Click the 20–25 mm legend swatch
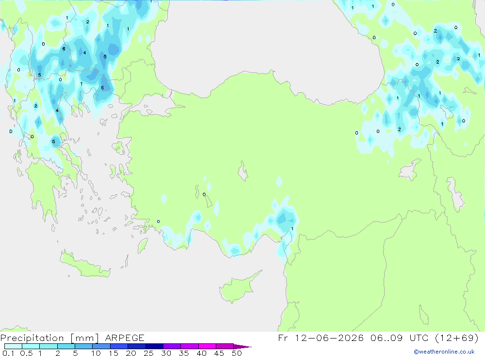This screenshot has width=485, height=356. coord(137,346)
